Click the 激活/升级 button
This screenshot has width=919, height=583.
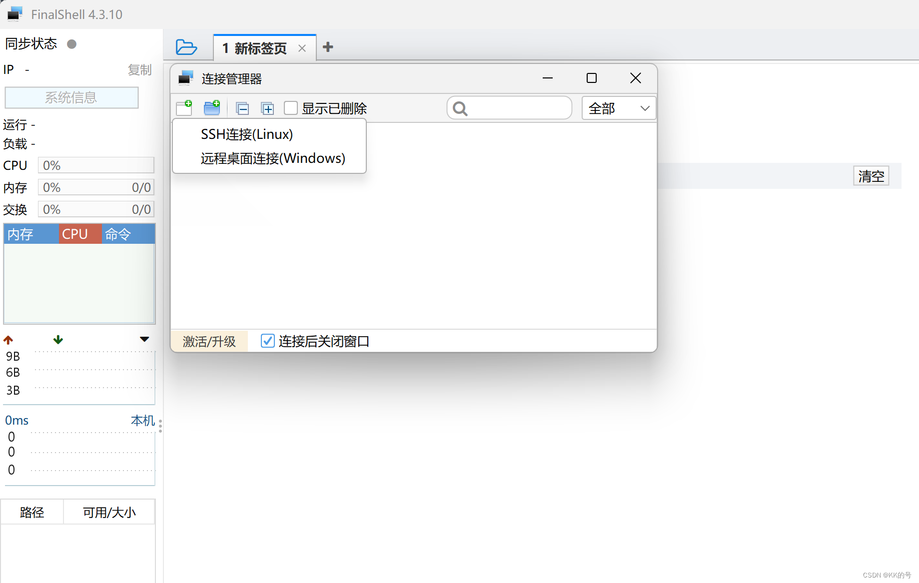tap(209, 341)
